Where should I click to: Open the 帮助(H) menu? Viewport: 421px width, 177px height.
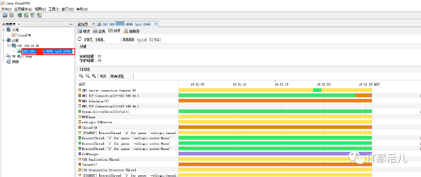[x=82, y=9]
